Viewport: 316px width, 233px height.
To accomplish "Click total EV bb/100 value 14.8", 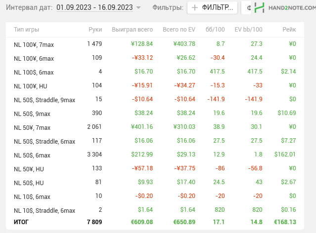I will click(256, 222).
